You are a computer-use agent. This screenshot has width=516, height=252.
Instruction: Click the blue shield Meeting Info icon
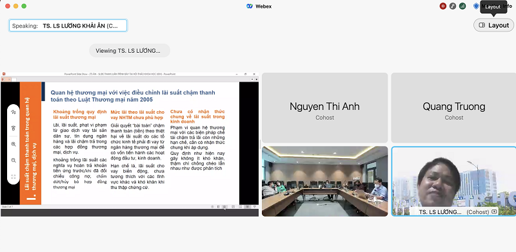click(476, 6)
